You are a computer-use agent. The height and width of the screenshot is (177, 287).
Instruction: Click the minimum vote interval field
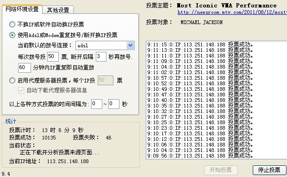click(97, 104)
